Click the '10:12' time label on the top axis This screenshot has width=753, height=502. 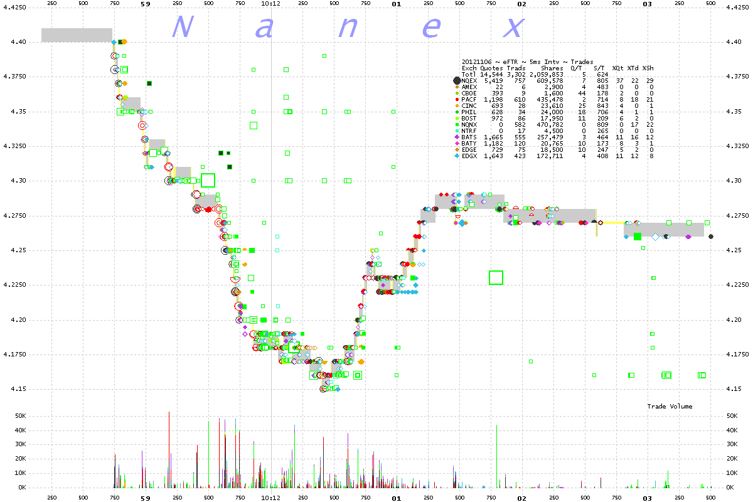click(270, 4)
